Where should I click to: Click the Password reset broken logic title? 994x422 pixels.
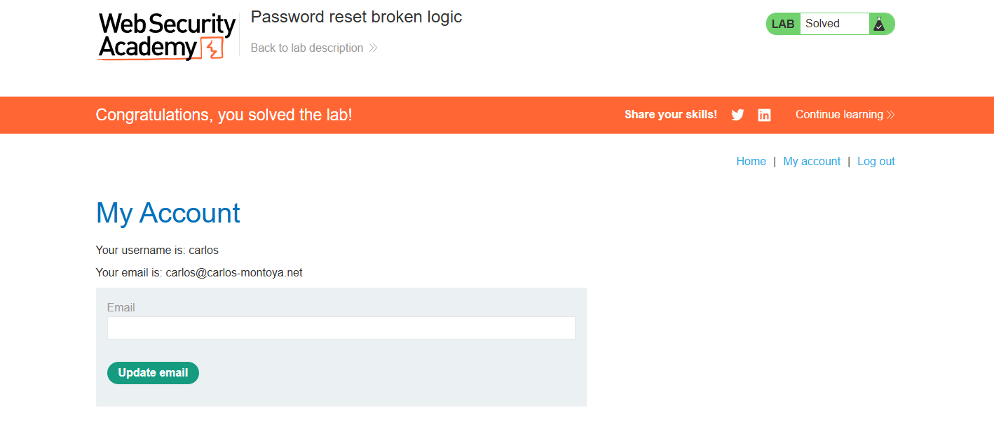[356, 17]
